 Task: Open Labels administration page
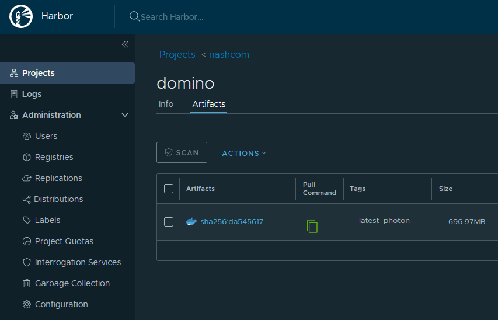pyautogui.click(x=47, y=220)
